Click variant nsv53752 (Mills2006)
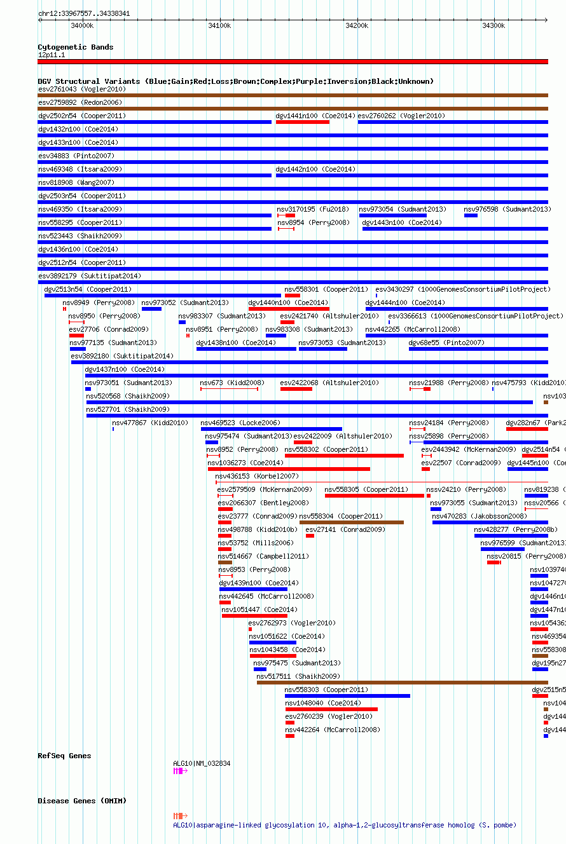Screen dimensions: 566x844 256,543
